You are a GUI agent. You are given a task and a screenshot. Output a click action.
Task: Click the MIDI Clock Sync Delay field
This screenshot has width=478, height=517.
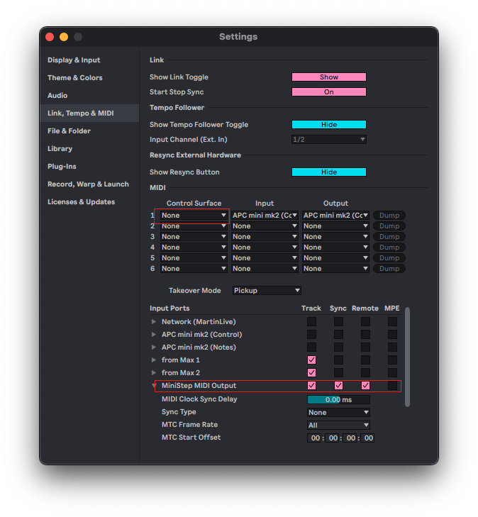click(338, 400)
